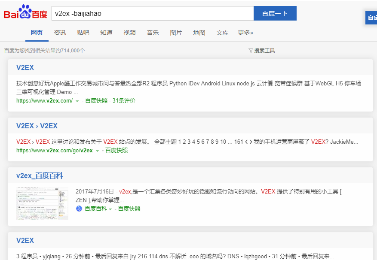Viewport: 377px width, 260px height.
Task: Click the blue 自 button at right edge
Action: pyautogui.click(x=371, y=18)
